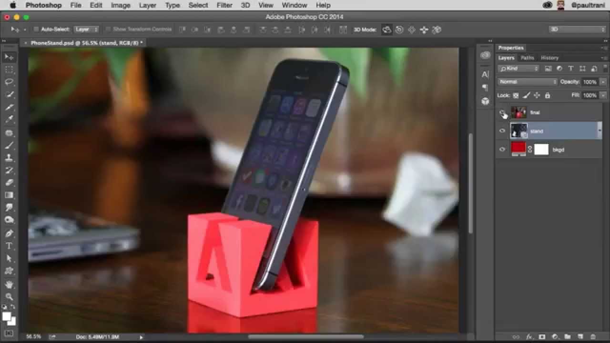Image resolution: width=610 pixels, height=343 pixels.
Task: Link layers icon at panel bottom
Action: [516, 337]
